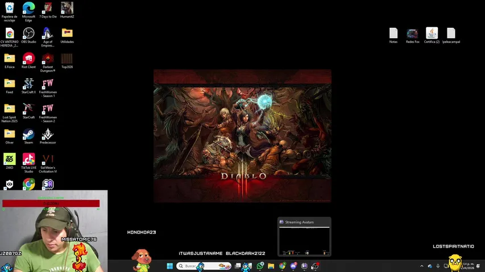
Task: Open the Notas text file
Action: (393, 36)
